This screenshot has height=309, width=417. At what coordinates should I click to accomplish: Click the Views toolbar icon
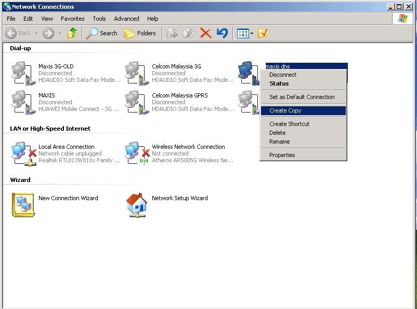coord(243,34)
